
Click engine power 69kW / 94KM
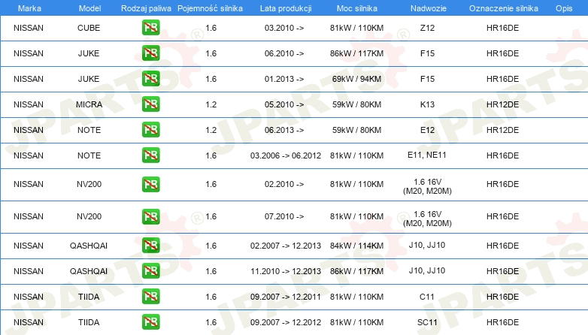356,79
